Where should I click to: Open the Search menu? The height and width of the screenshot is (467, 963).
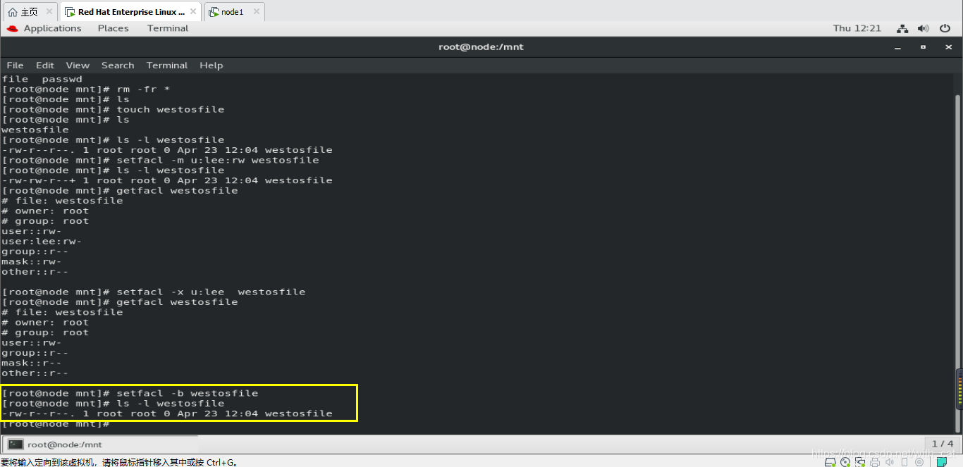click(118, 65)
